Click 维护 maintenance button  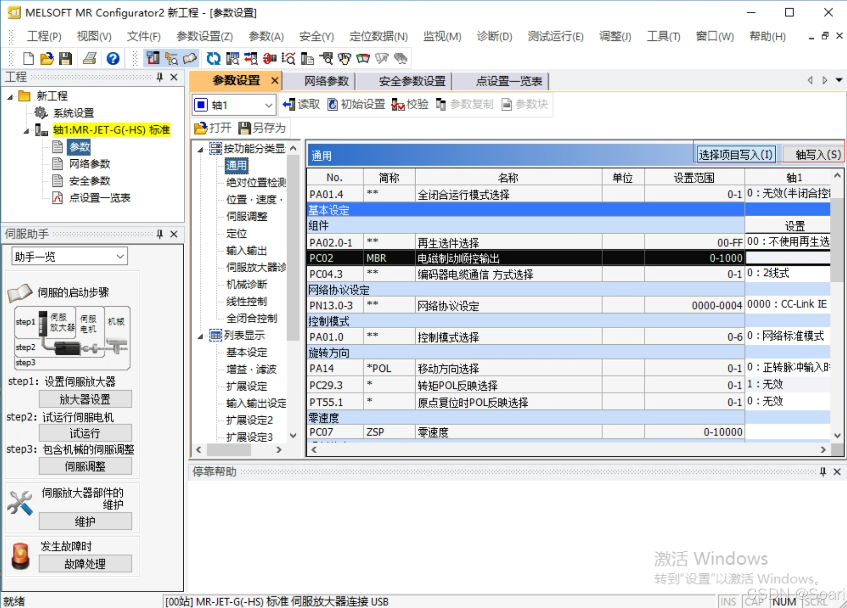(x=85, y=521)
